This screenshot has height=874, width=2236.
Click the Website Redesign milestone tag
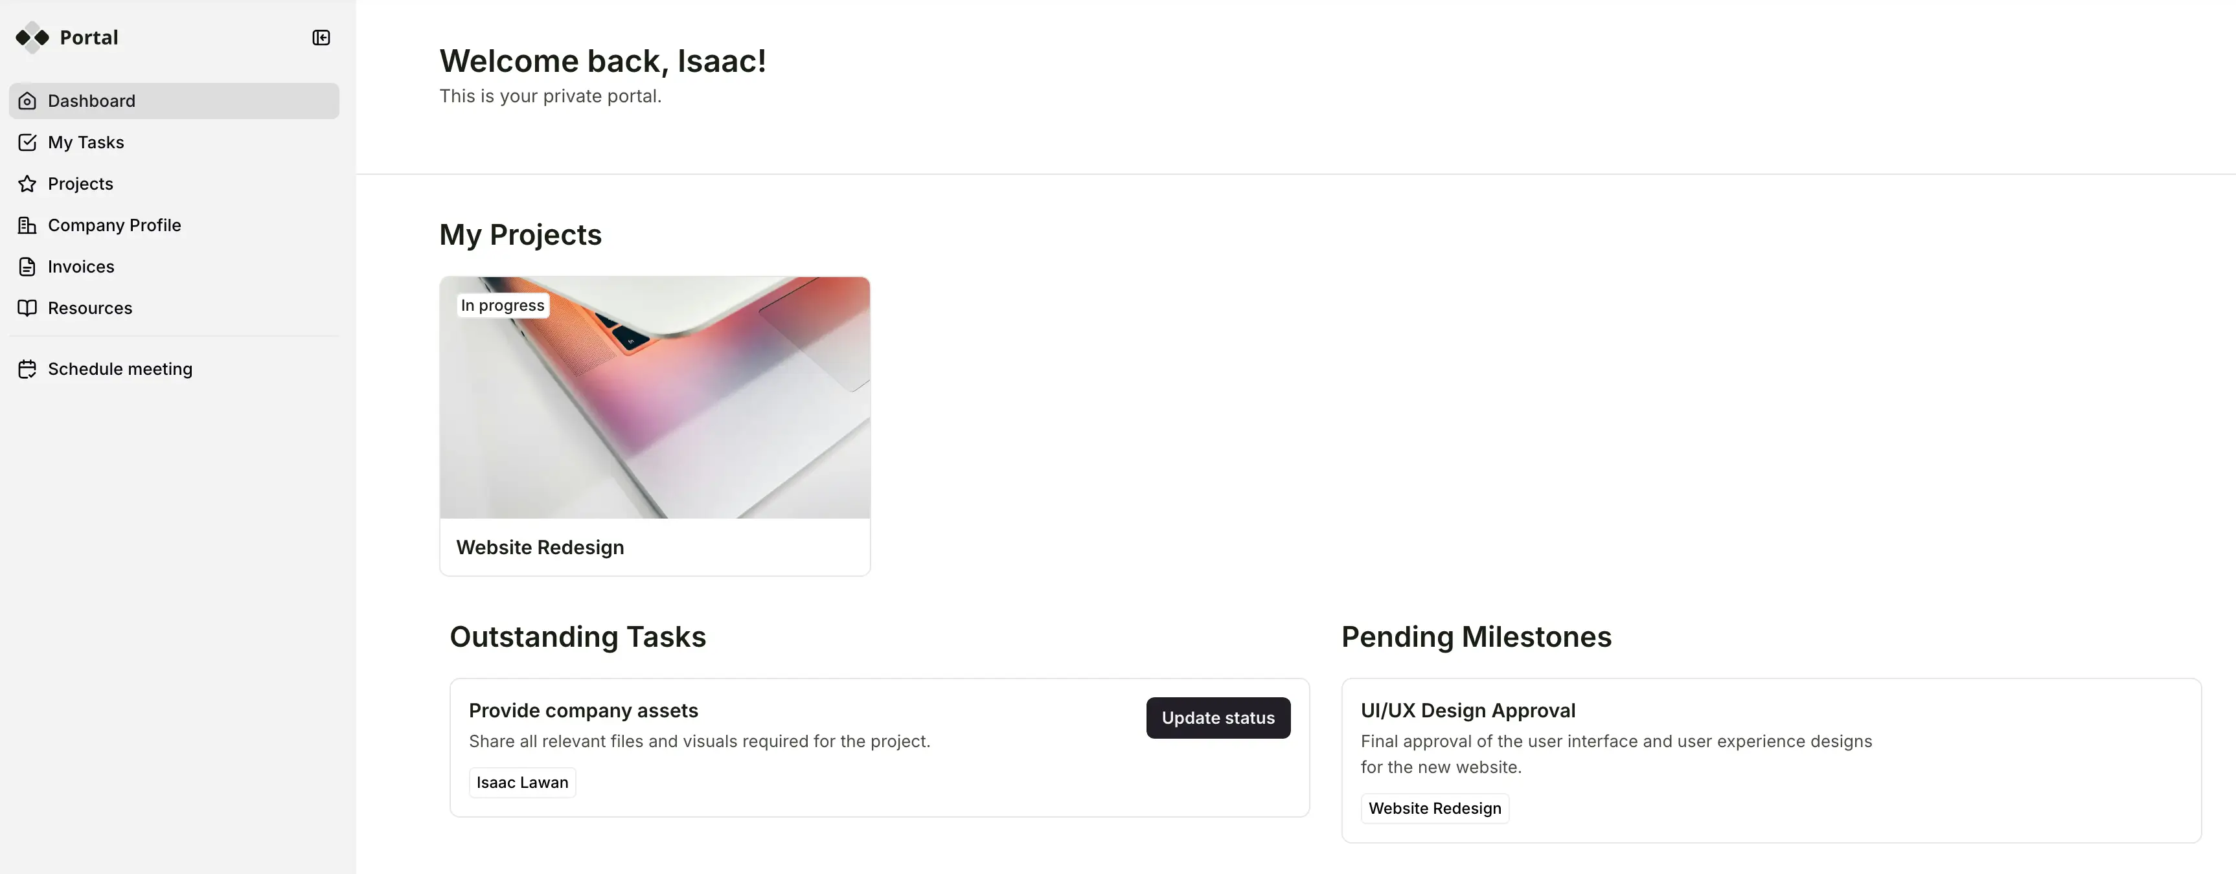tap(1434, 808)
